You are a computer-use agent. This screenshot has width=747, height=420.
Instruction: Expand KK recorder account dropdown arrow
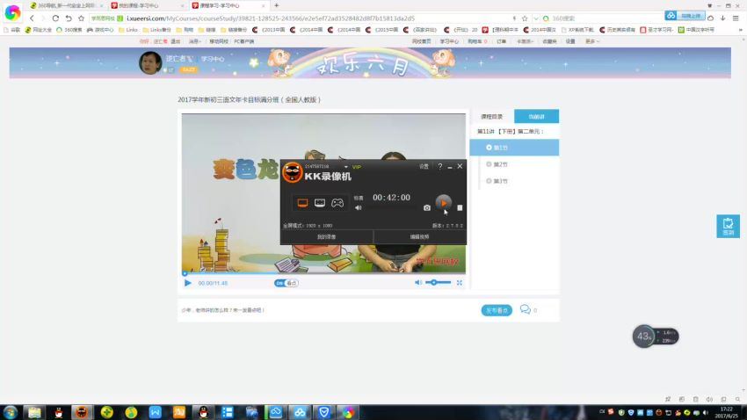[346, 167]
